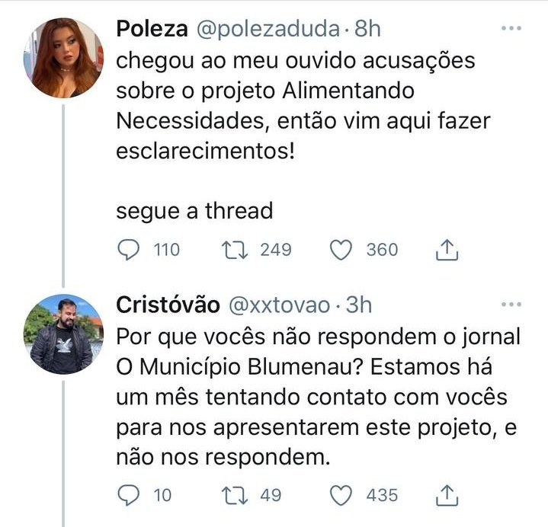Open Cristóvão display name profile
Screen dimensions: 548x527
pos(168,305)
